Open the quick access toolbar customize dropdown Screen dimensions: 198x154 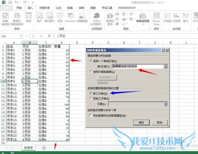(32, 2)
